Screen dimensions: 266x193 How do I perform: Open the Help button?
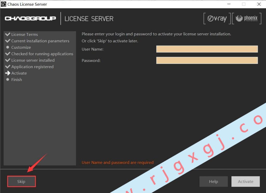[214, 182]
